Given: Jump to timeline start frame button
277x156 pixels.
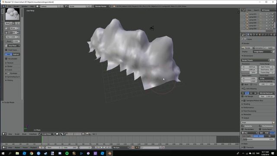Looking at the screenshot, I should point(96,147).
